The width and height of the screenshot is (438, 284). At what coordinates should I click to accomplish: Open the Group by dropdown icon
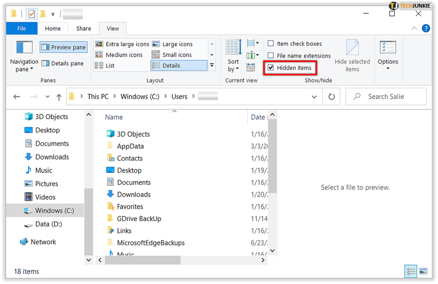(253, 43)
